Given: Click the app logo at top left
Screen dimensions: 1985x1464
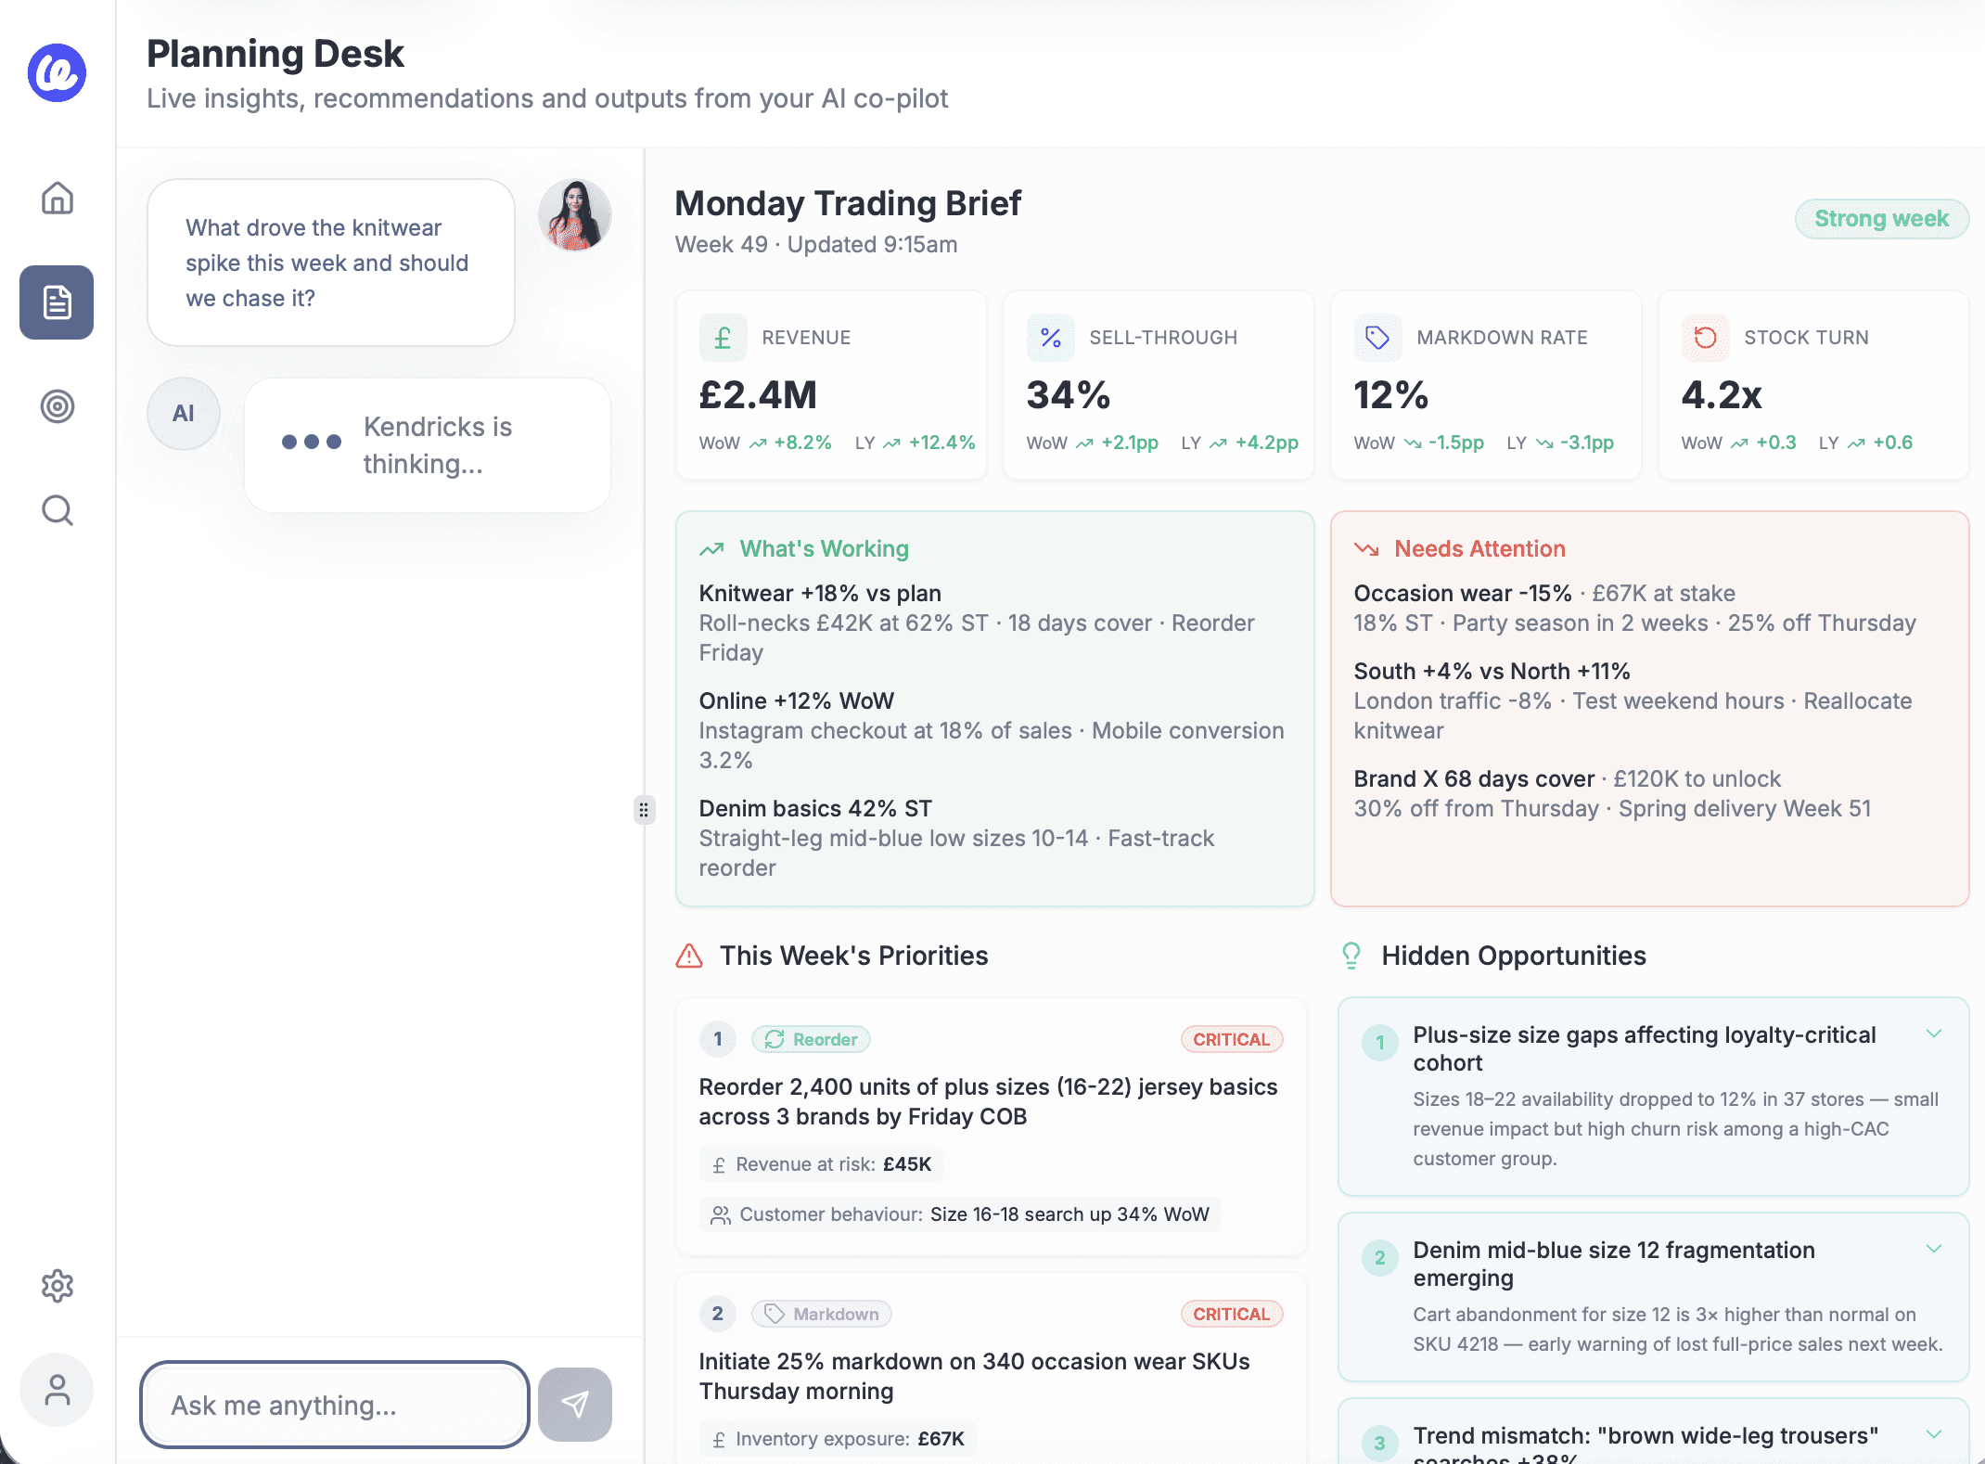Looking at the screenshot, I should [x=57, y=72].
